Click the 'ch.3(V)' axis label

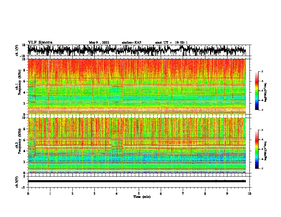(x=17, y=182)
